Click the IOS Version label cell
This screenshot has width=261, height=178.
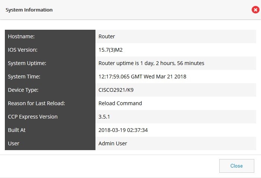click(x=50, y=50)
